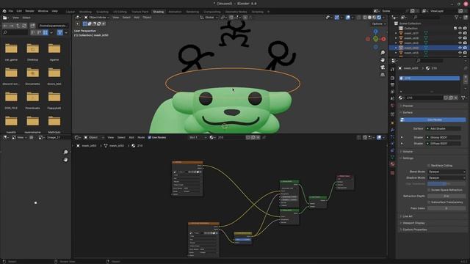Enable Subsurface Translucency checkbox
This screenshot has width=470, height=264.
click(429, 202)
